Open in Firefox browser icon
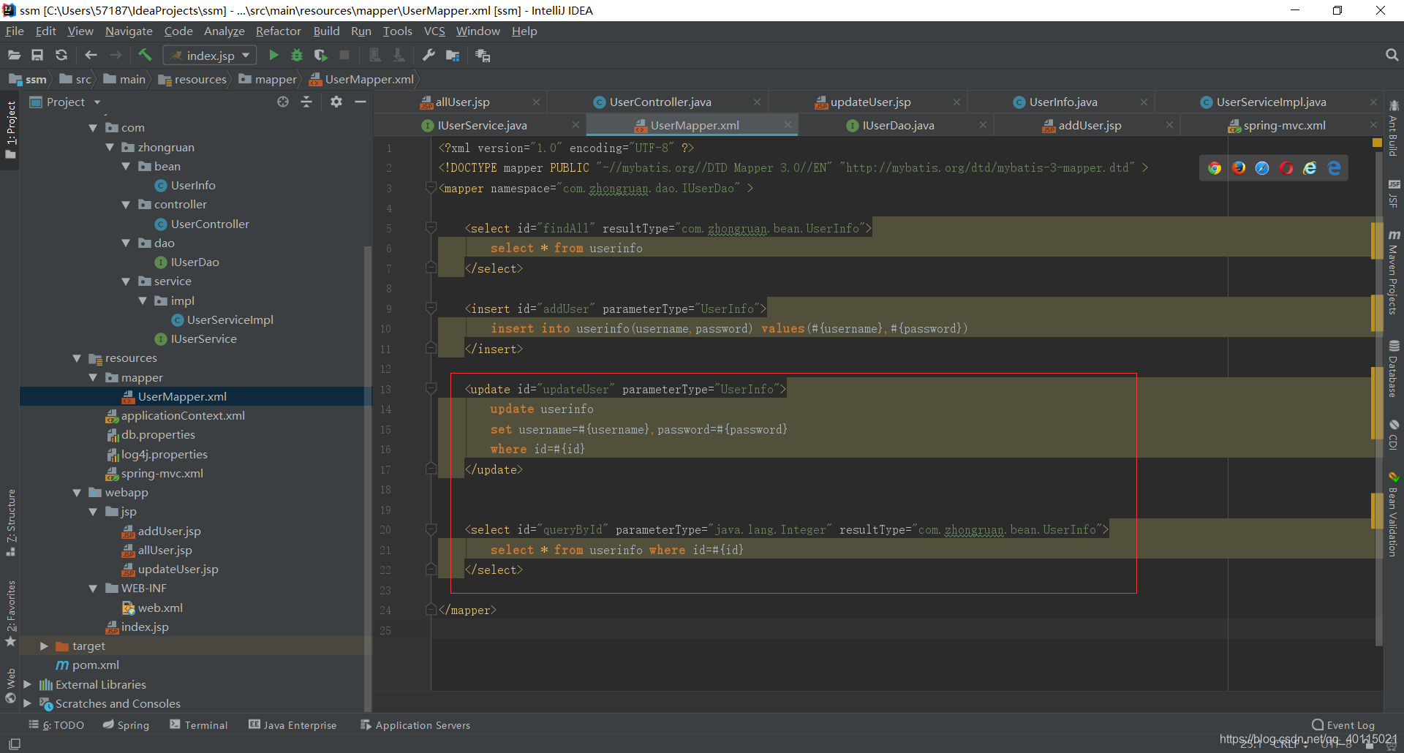Image resolution: width=1404 pixels, height=753 pixels. click(1239, 168)
